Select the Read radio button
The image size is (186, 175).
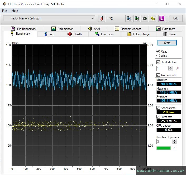(158, 52)
